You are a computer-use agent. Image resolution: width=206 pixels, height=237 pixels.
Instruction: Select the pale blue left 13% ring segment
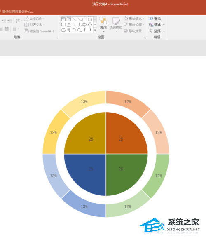point(53,176)
